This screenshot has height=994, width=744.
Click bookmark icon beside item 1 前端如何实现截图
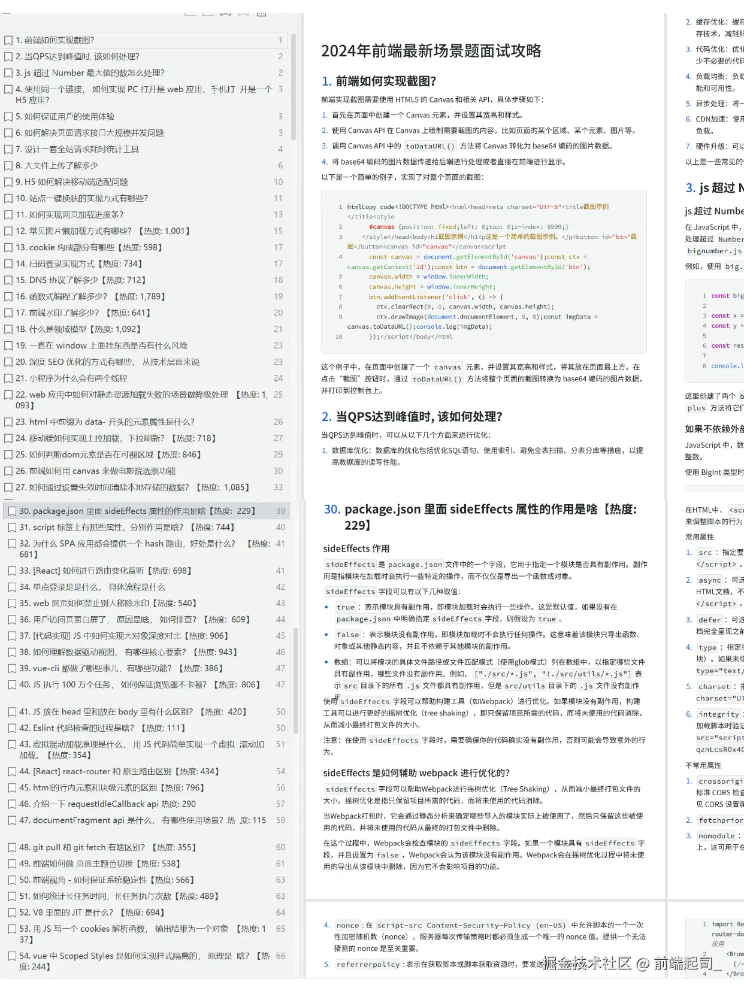8,41
